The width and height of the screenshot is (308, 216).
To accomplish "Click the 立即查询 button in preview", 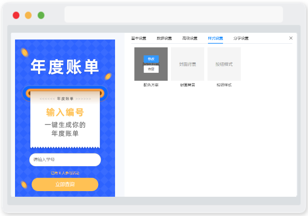I will pos(65,185).
